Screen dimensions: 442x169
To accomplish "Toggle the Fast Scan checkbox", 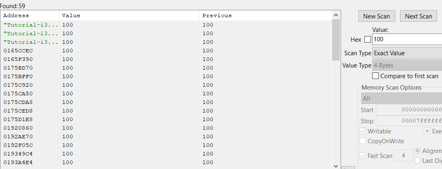I will tap(363, 155).
